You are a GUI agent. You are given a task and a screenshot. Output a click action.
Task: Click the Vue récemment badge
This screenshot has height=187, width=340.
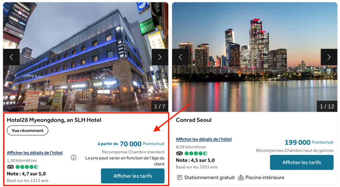click(x=28, y=131)
